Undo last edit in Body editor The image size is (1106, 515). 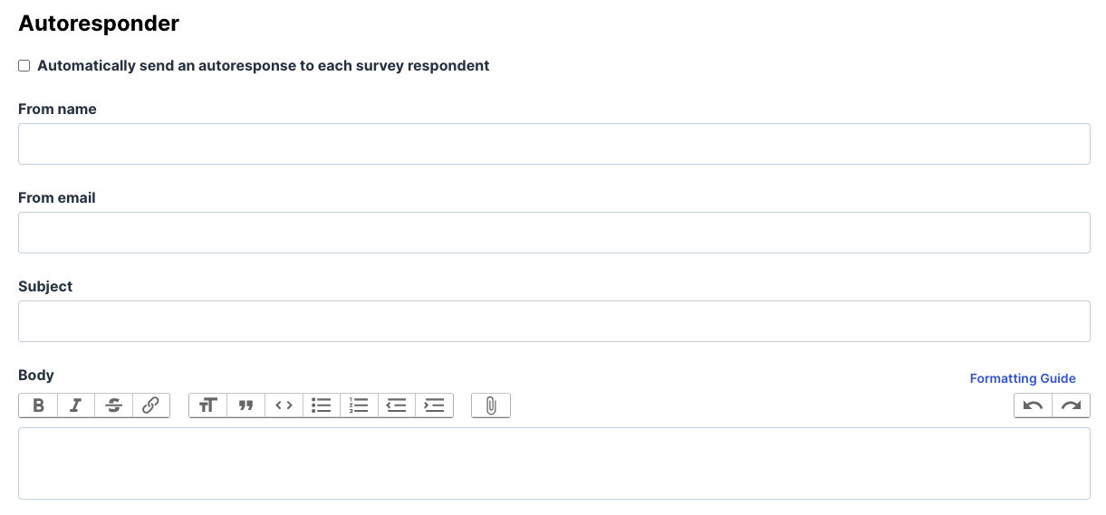point(1033,405)
